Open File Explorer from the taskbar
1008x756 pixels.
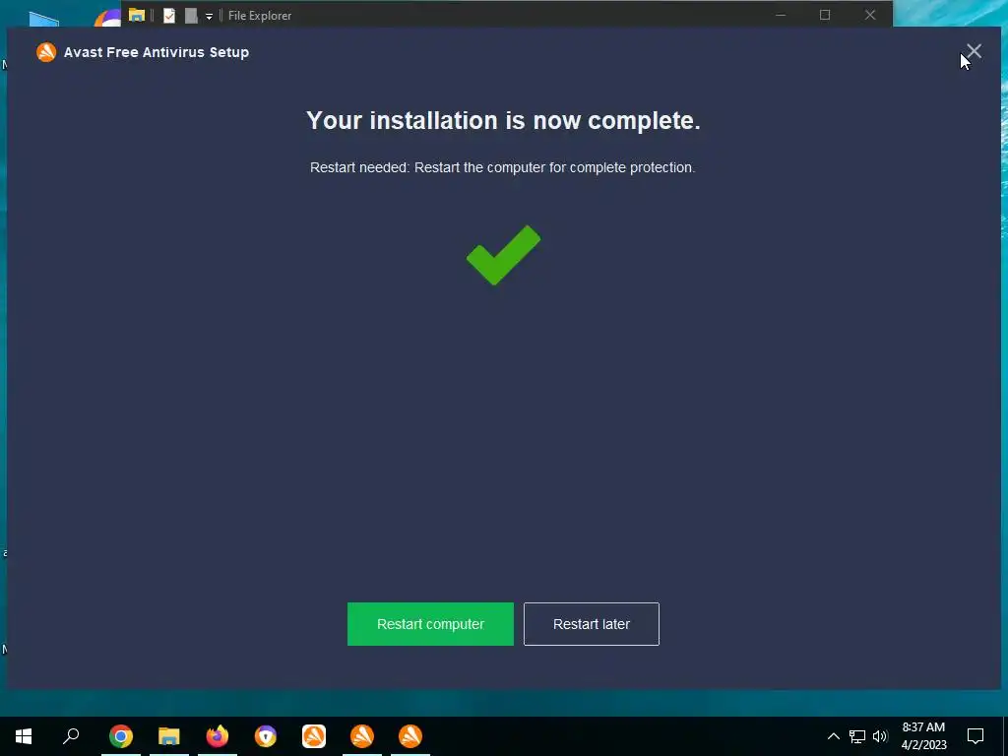tap(169, 736)
